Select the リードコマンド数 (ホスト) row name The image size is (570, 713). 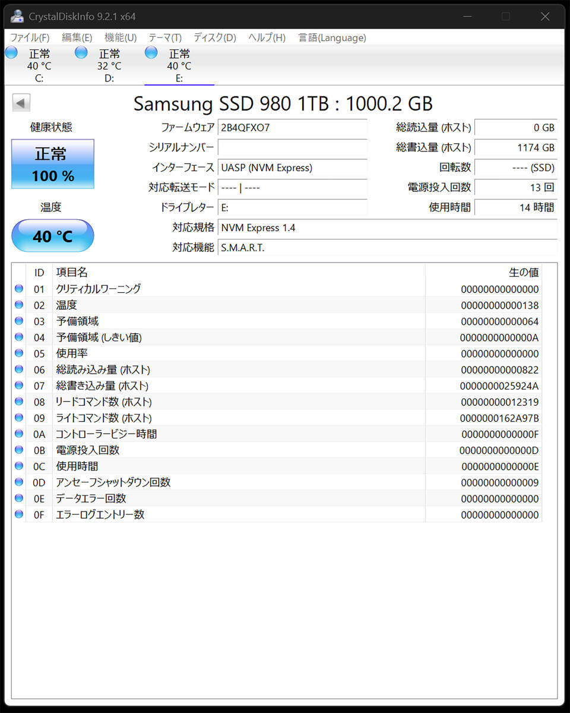coord(104,402)
